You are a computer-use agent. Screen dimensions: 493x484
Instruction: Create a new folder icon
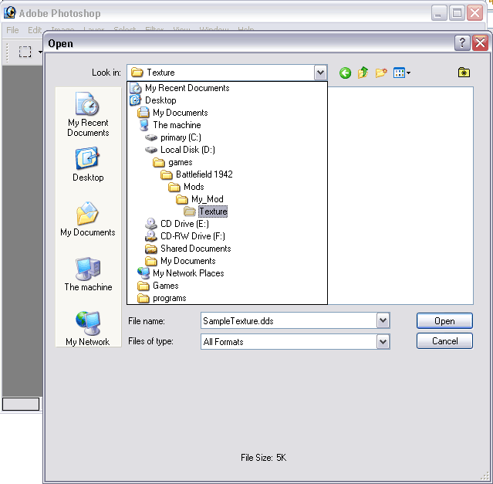381,73
